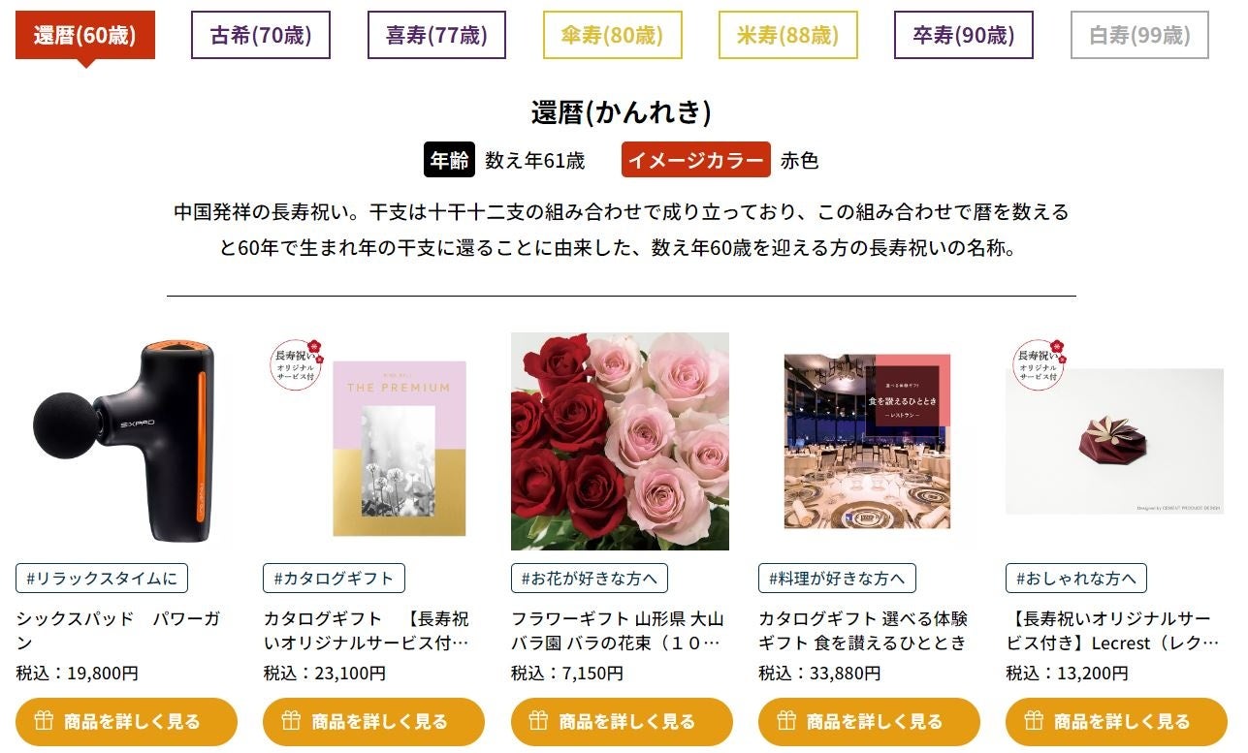Select the 米寿(88歳) tab
Screen dimensions: 1248x753
coord(788,36)
